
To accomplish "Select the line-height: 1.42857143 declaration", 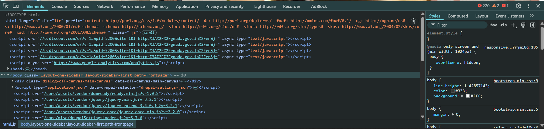I will [x=461, y=86].
